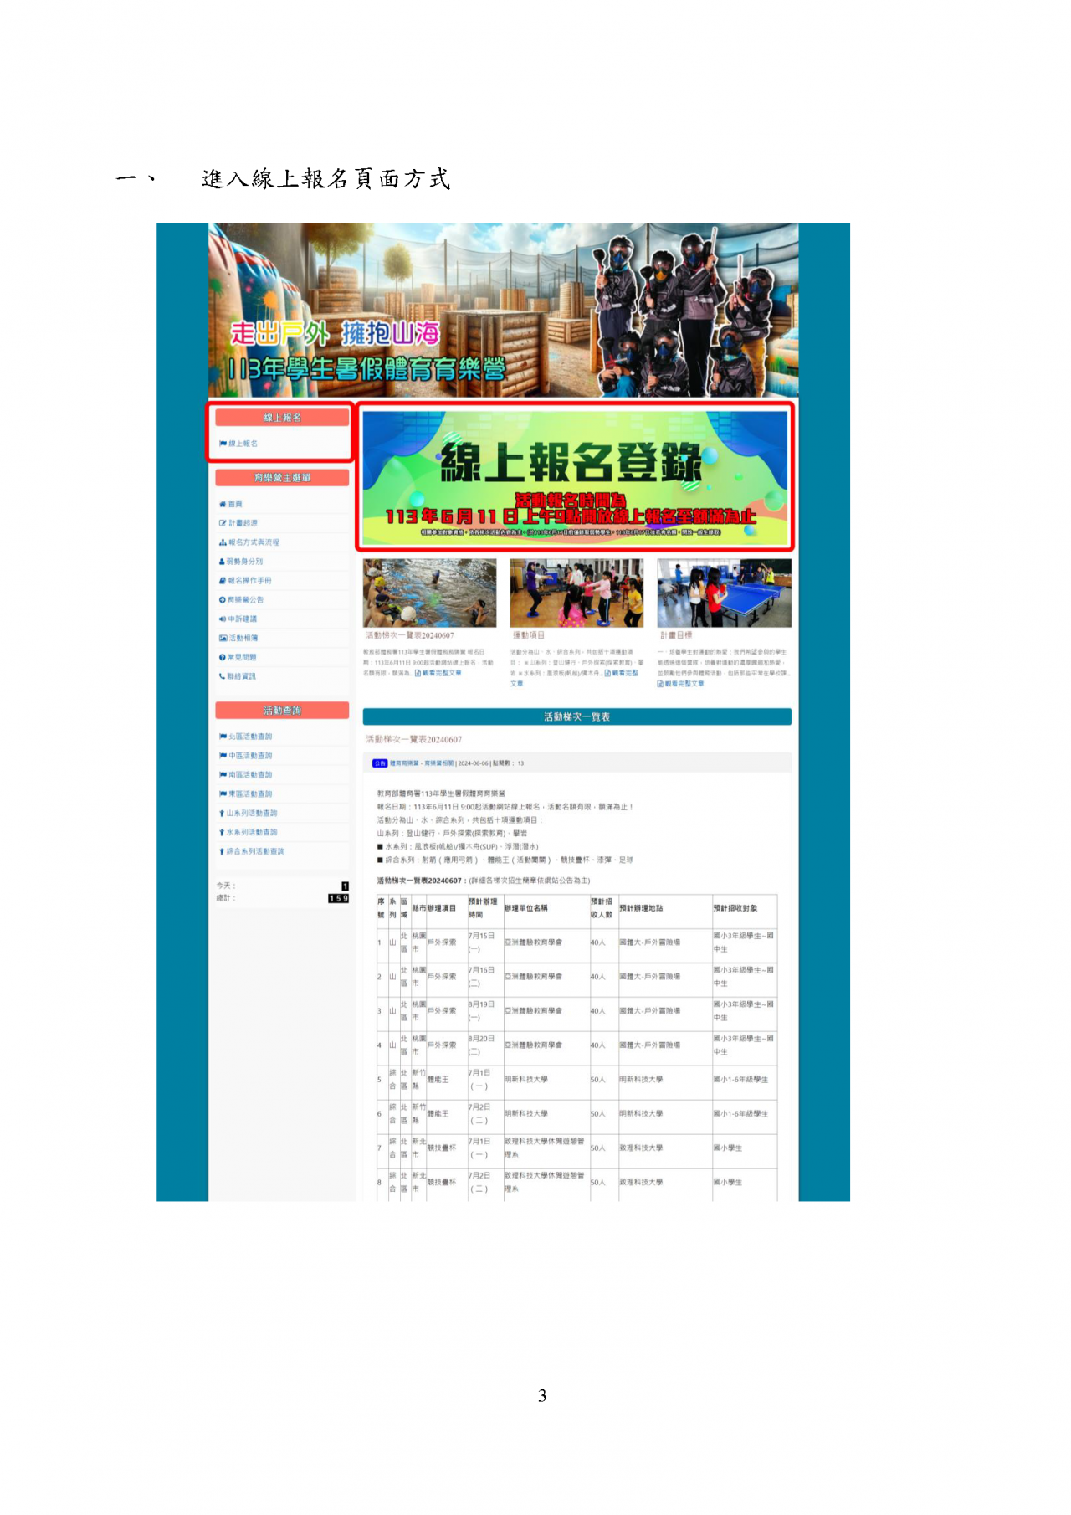1071x1515 pixels.
Task: Select 南區活動查詢 from the sidebar
Action: pyautogui.click(x=250, y=775)
